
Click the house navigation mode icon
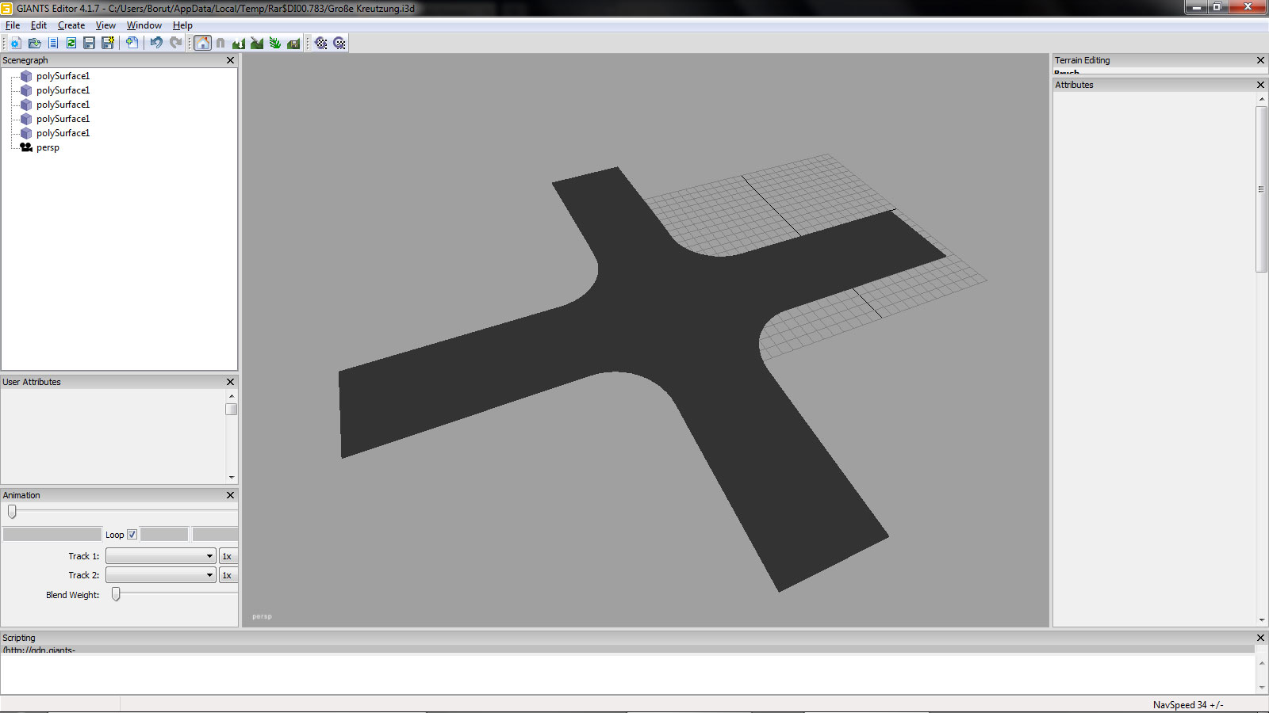[203, 43]
